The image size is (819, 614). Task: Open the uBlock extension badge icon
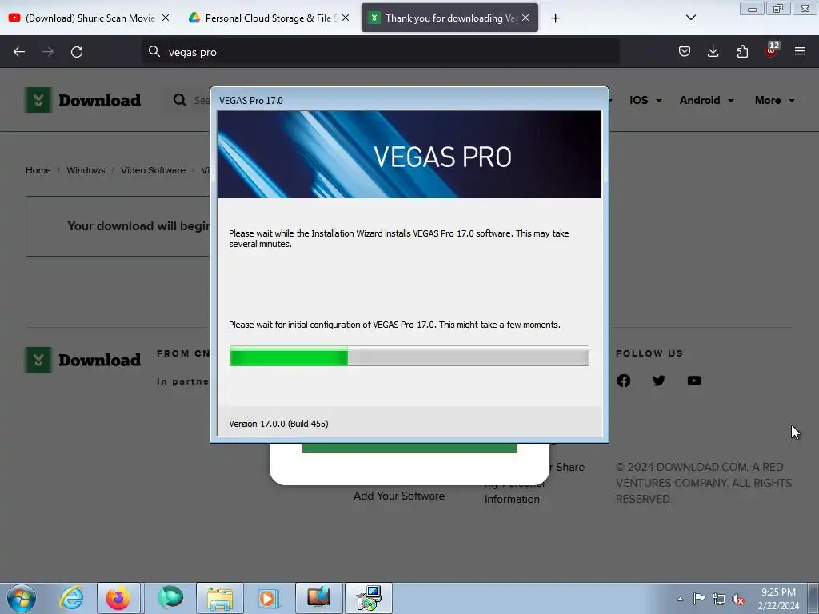click(x=772, y=50)
